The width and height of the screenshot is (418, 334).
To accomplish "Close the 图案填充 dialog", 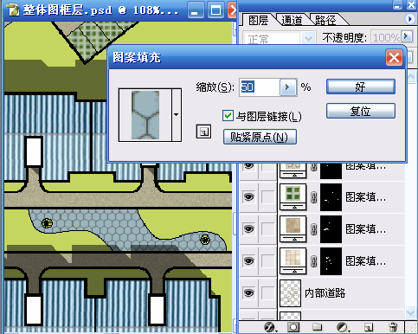I will click(x=394, y=58).
